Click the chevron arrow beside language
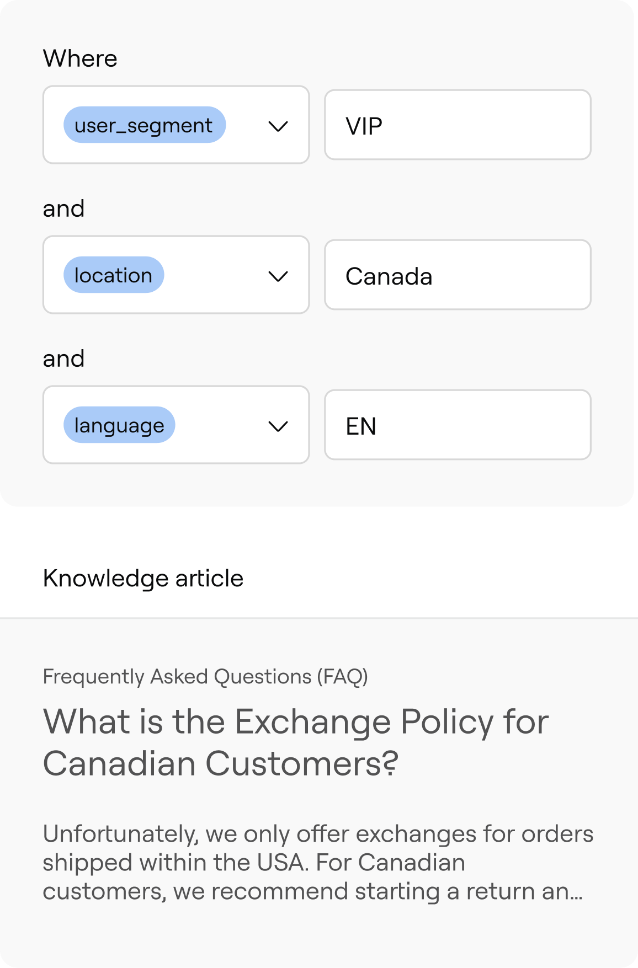The height and width of the screenshot is (968, 638). pos(278,426)
